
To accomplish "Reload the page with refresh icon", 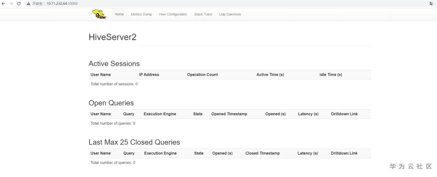I will [x=19, y=3].
